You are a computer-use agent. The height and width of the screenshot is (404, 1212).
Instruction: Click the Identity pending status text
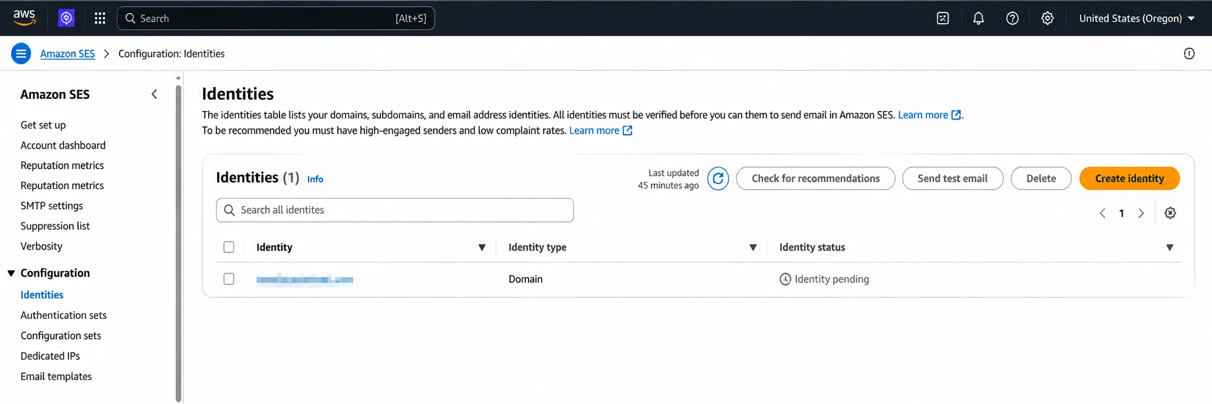pos(832,279)
